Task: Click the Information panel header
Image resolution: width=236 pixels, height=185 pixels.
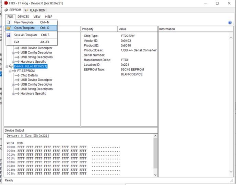Action: [x=196, y=29]
